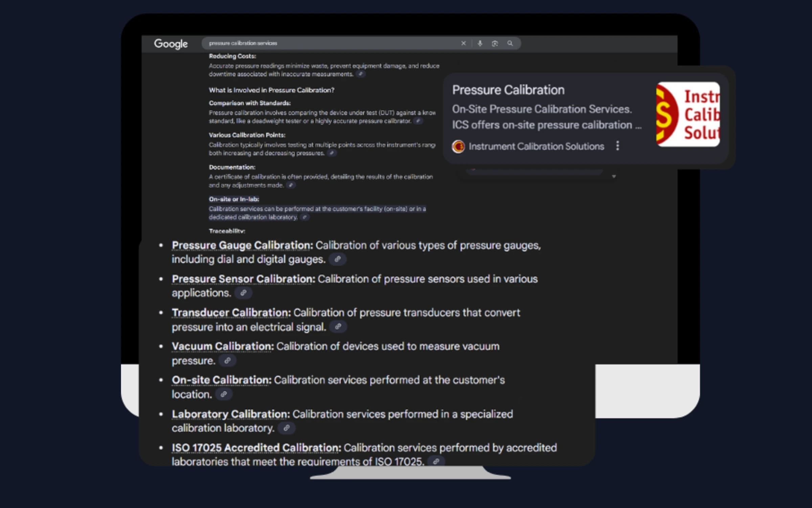Click the 'Pressure Sensor Calibration:' underlined term
The height and width of the screenshot is (508, 812).
[243, 279]
